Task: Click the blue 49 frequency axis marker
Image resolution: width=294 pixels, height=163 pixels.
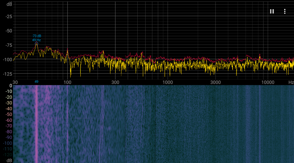Action: click(36, 81)
